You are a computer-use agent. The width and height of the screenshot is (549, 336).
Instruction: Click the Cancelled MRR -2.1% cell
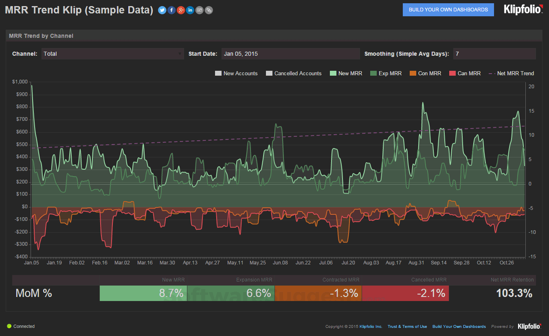point(405,293)
